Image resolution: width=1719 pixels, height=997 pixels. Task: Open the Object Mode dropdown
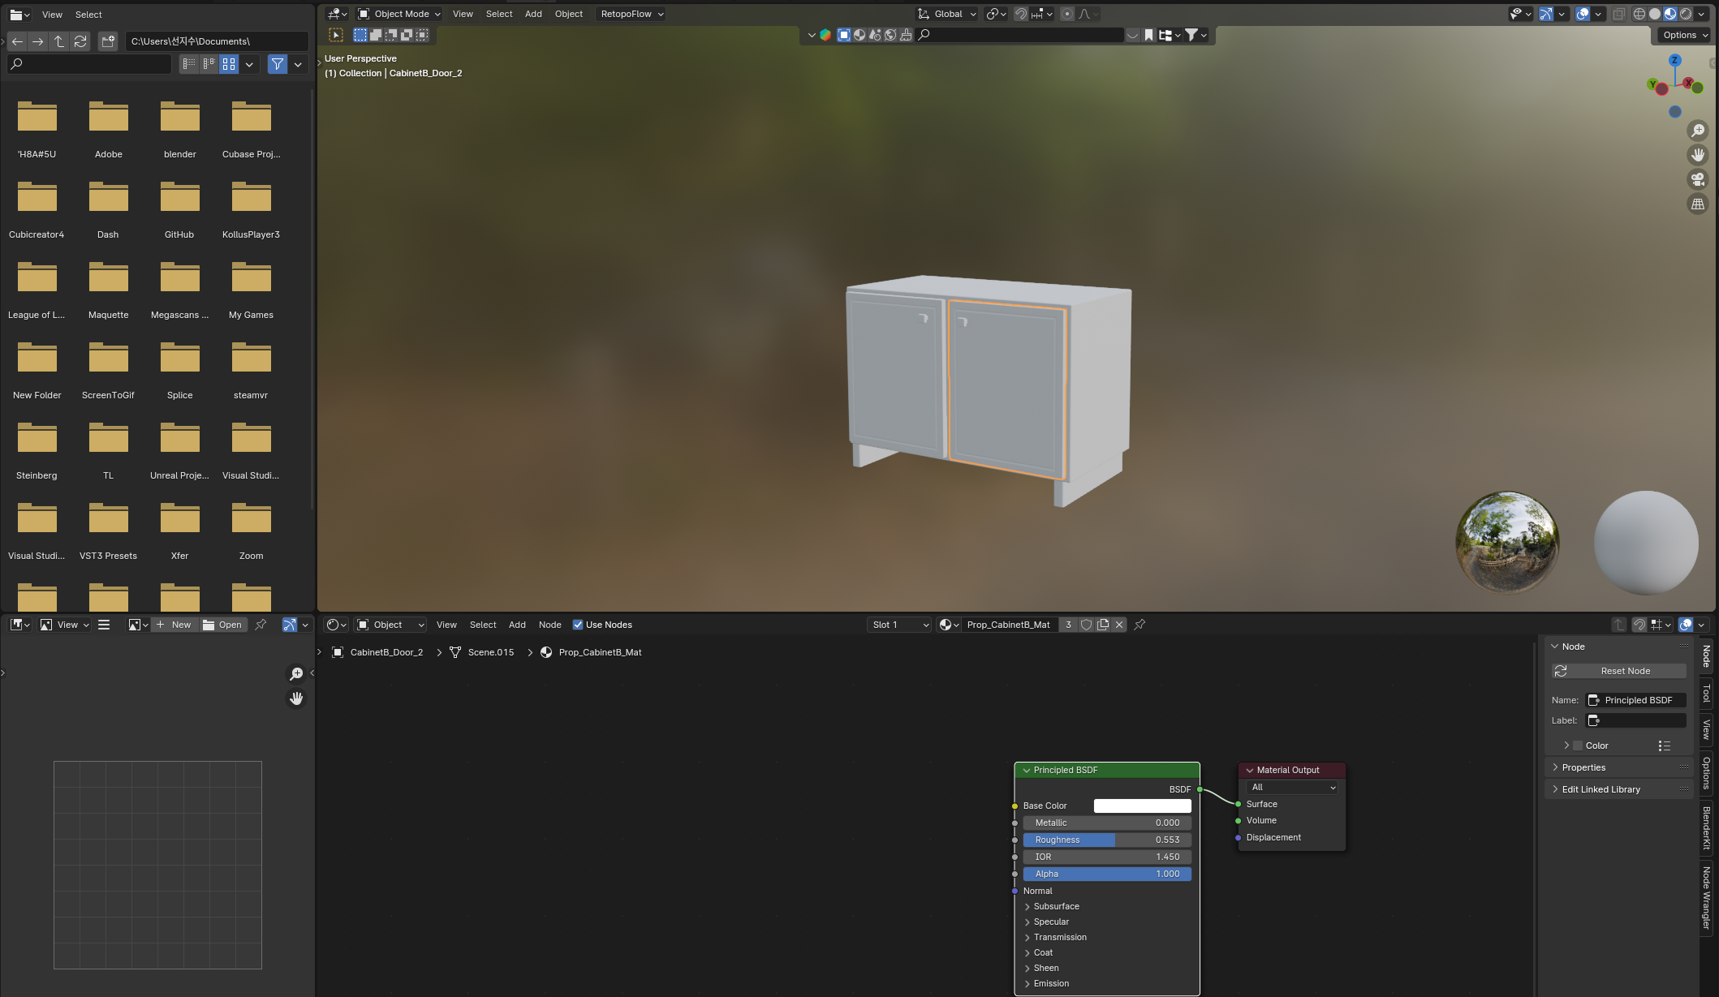pos(399,14)
